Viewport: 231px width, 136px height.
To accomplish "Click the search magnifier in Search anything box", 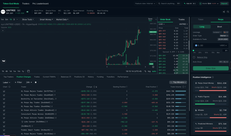I will pyautogui.click(x=159, y=3).
